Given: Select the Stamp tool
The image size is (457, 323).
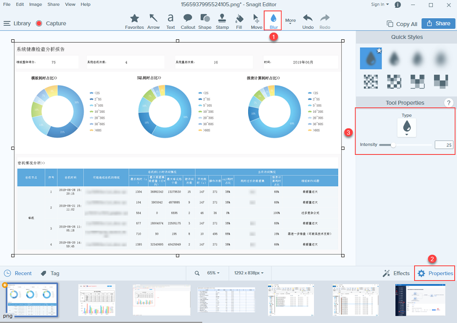Looking at the screenshot, I should tap(222, 21).
